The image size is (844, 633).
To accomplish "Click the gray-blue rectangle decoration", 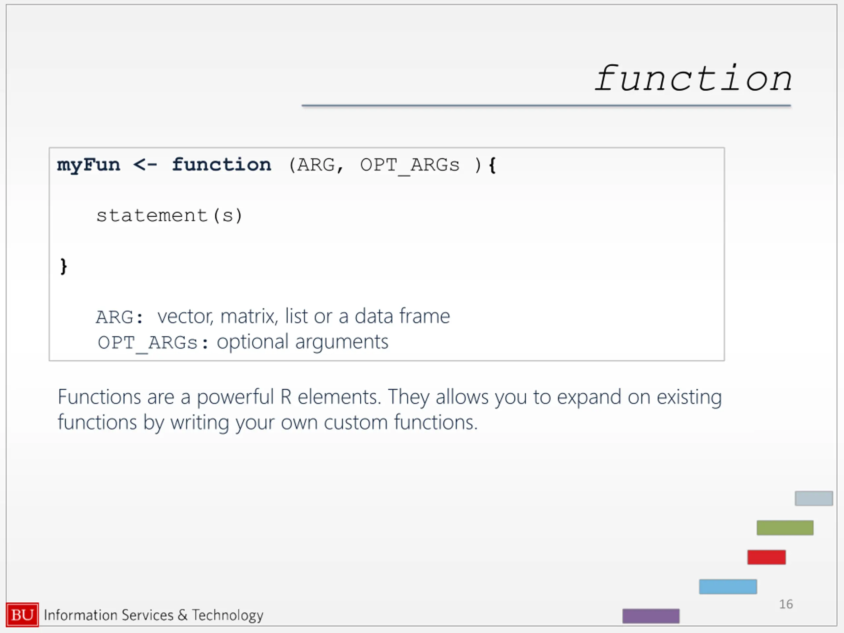I will 814,499.
